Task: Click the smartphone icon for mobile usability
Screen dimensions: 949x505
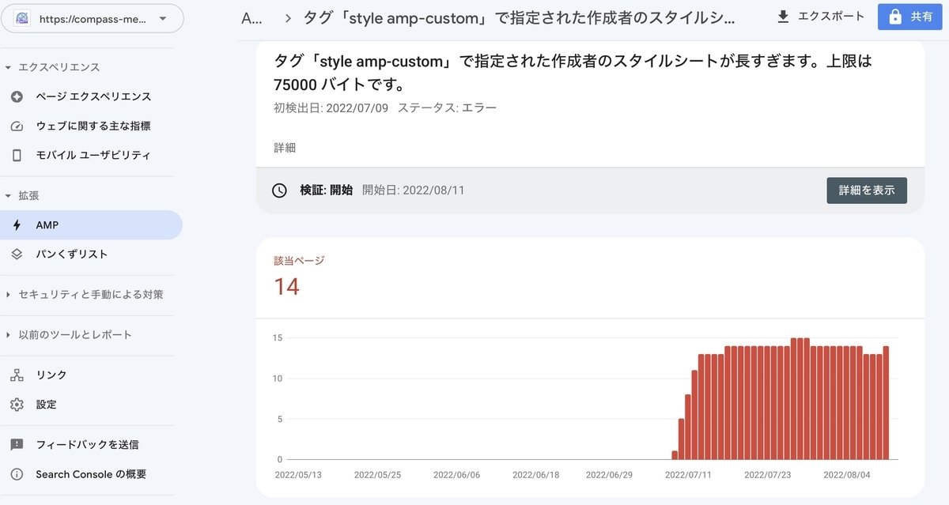Action: coord(17,155)
